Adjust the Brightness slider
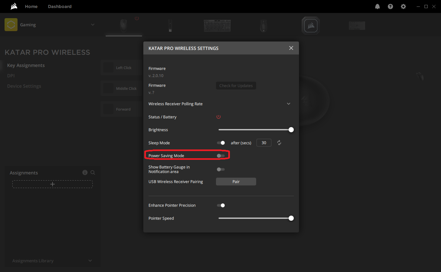441x272 pixels. pos(291,129)
